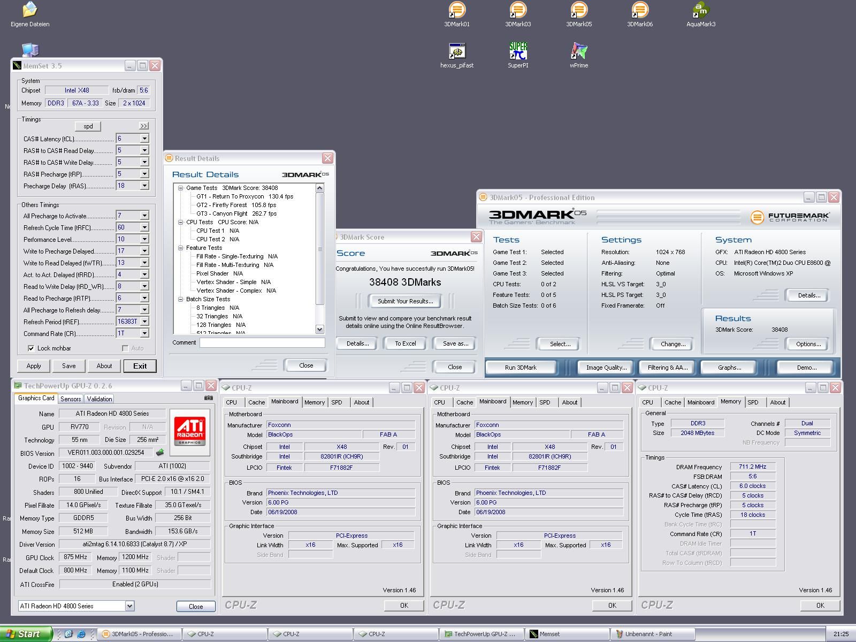Collapse the Batch Size Tests tree node
This screenshot has height=642, width=856.
coord(180,299)
